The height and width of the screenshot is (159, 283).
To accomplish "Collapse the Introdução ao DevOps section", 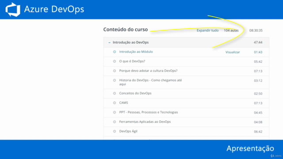I will click(x=109, y=42).
